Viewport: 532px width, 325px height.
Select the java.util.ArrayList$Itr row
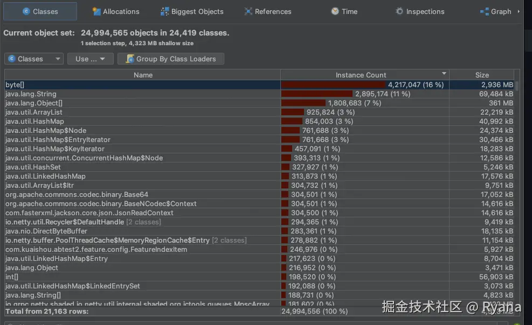pos(260,185)
